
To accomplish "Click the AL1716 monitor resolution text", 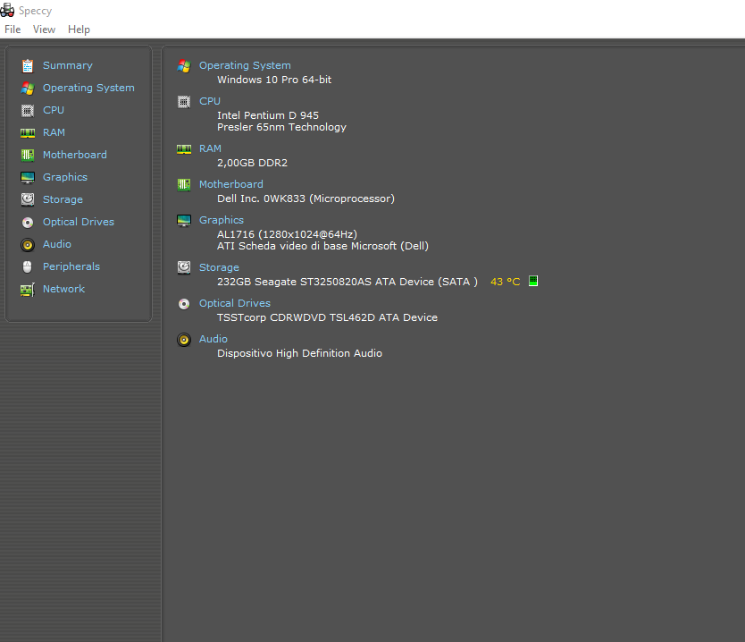I will tap(287, 234).
